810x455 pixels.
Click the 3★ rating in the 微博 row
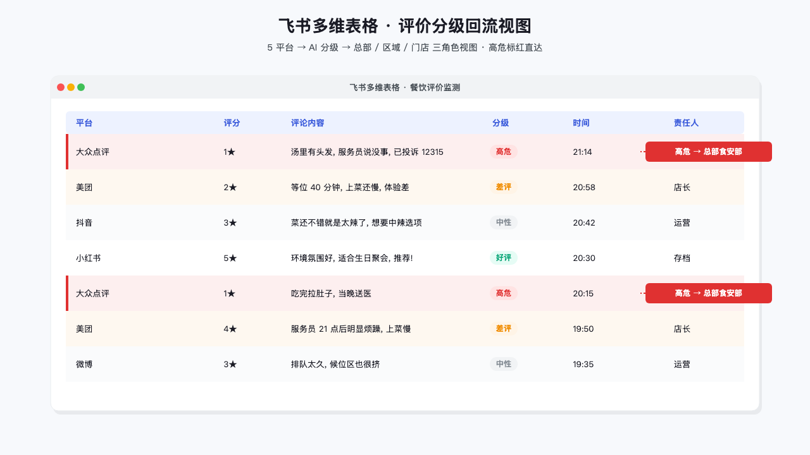(x=230, y=364)
